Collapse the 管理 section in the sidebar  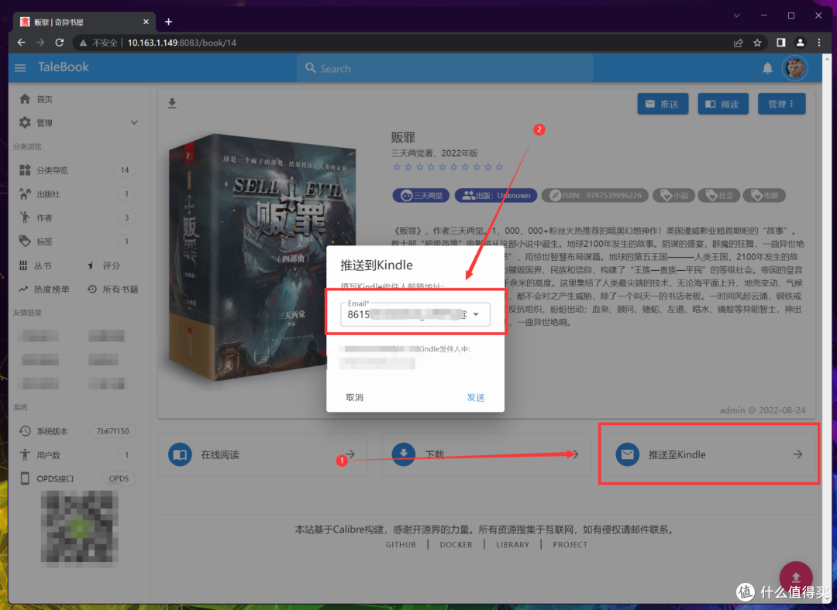[133, 122]
